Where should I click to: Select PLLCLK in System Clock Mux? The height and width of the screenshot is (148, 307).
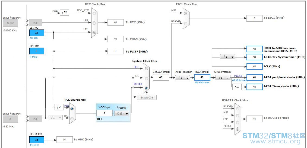coord(146,88)
